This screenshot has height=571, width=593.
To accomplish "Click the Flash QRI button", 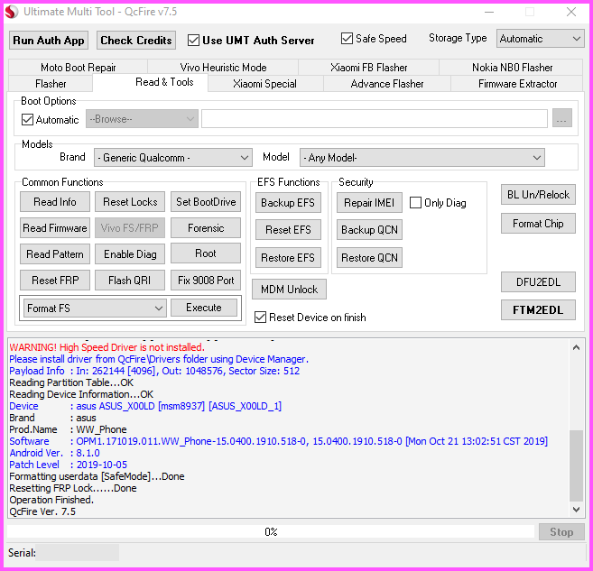I will point(130,280).
